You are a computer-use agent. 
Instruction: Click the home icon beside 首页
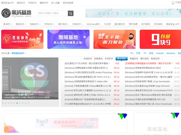pyautogui.click(x=5, y=24)
